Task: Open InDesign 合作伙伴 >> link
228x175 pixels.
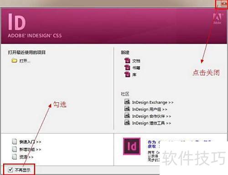Action: [x=151, y=116]
